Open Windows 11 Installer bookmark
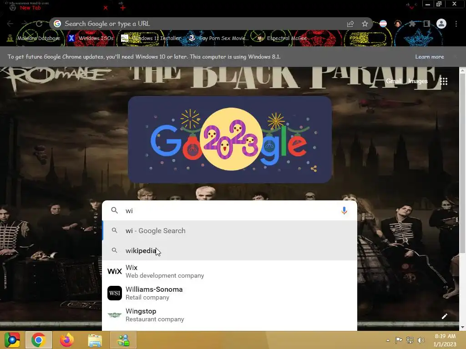466x349 pixels. coord(151,38)
